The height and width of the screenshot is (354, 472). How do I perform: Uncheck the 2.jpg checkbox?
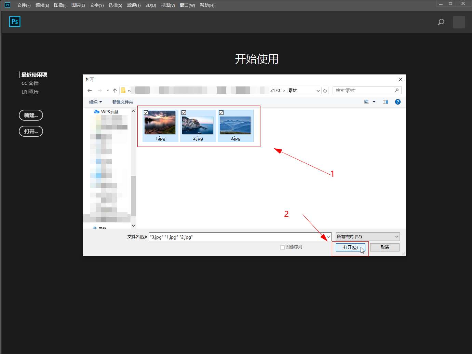point(184,112)
